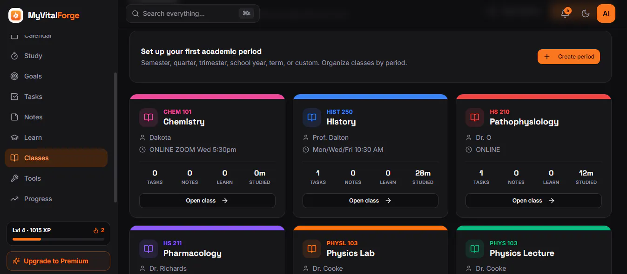The height and width of the screenshot is (274, 627).
Task: Open Progress in the sidebar
Action: coord(56,199)
